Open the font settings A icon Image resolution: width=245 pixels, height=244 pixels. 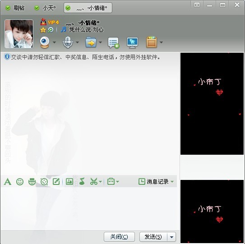point(8,182)
